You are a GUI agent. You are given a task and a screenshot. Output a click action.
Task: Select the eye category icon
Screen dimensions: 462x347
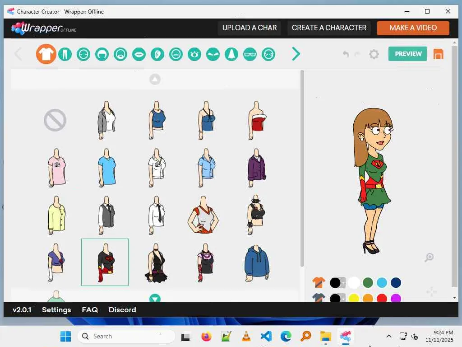(194, 54)
